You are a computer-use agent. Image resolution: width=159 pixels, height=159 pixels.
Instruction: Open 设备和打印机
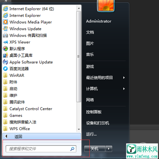(98, 123)
